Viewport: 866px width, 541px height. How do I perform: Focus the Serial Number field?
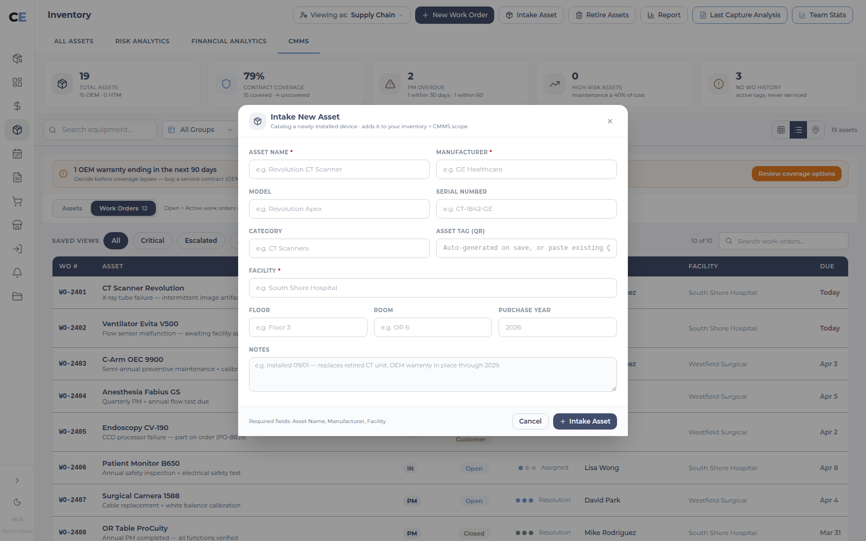pyautogui.click(x=527, y=209)
